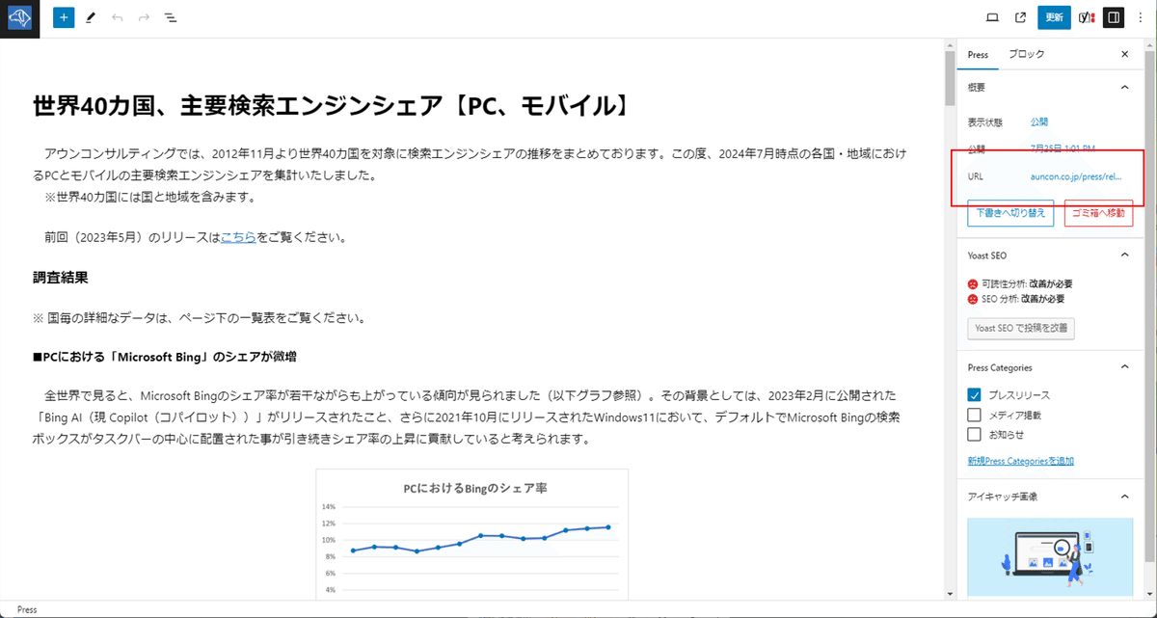Click the PCにおけるBingのシェア率 chart image

point(472,536)
